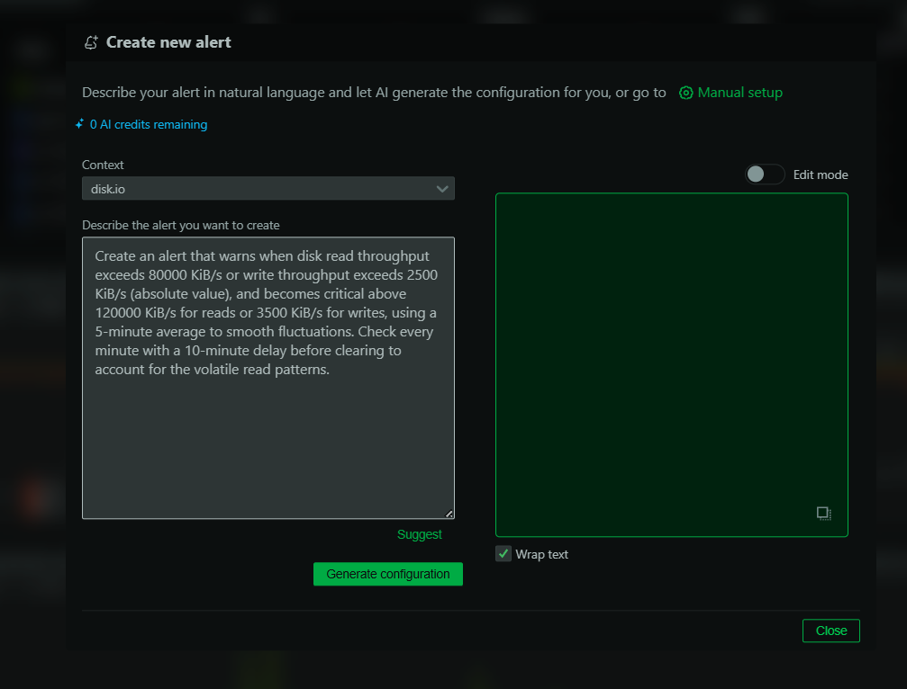Click the sparkle icon beside AI credits remaining

80,125
